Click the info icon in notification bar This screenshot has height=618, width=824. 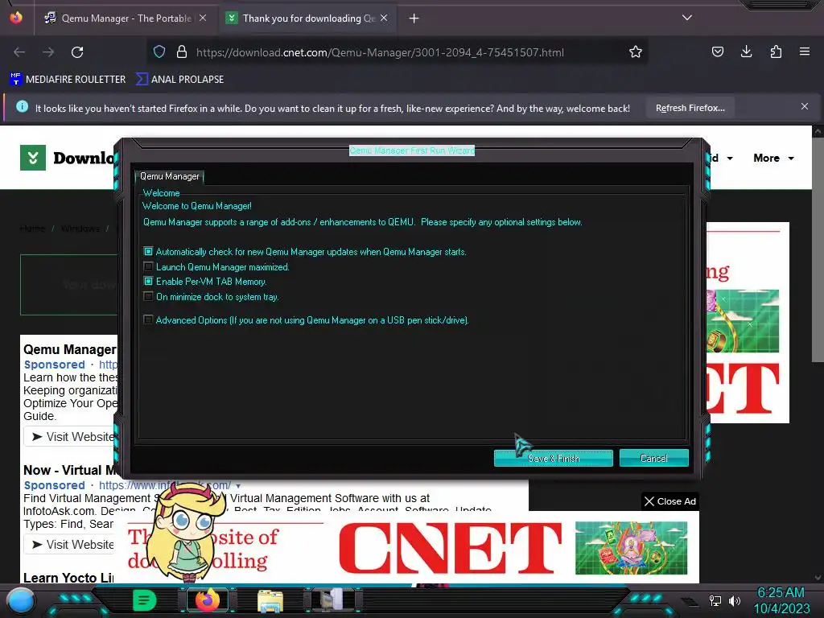(22, 107)
